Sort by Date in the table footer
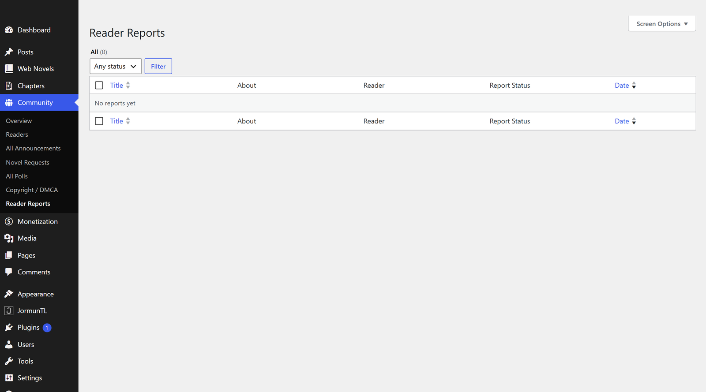Screen dimensions: 706x392 click(625, 121)
